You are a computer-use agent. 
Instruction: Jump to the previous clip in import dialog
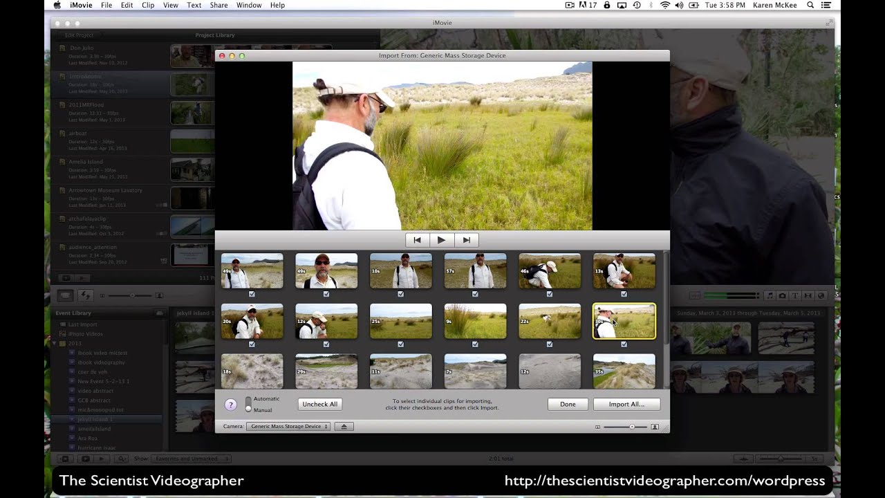pos(417,240)
